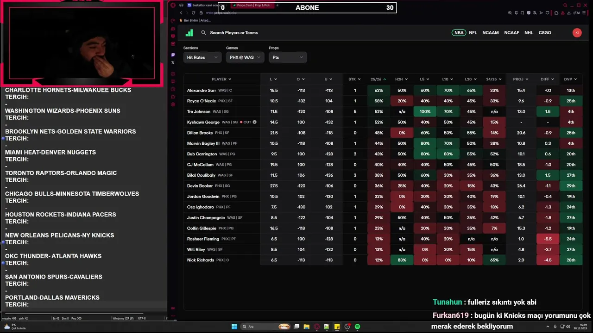The height and width of the screenshot is (333, 593).
Task: Sort by DIFF column header
Action: click(x=548, y=79)
